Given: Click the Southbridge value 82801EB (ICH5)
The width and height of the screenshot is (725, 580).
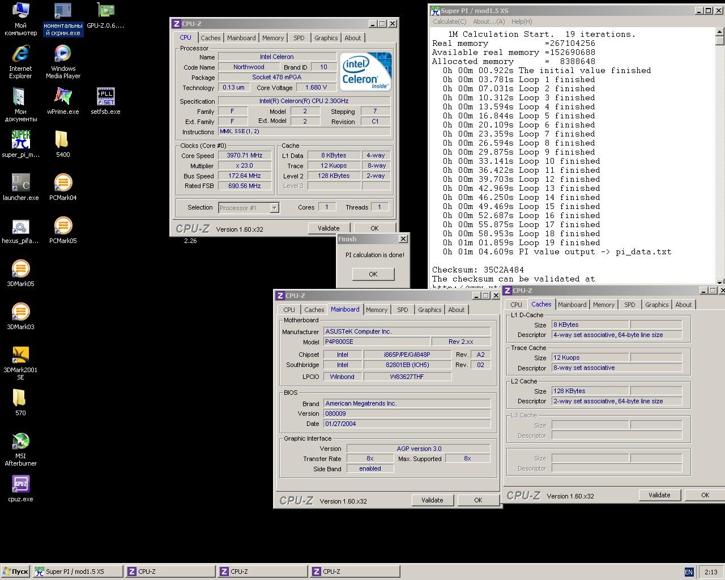Looking at the screenshot, I should pyautogui.click(x=407, y=365).
